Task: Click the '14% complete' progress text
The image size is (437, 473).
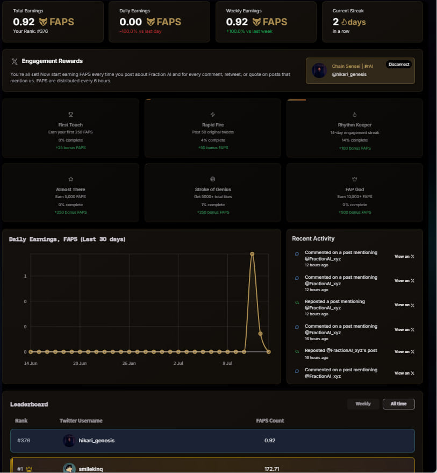Action: tap(355, 140)
